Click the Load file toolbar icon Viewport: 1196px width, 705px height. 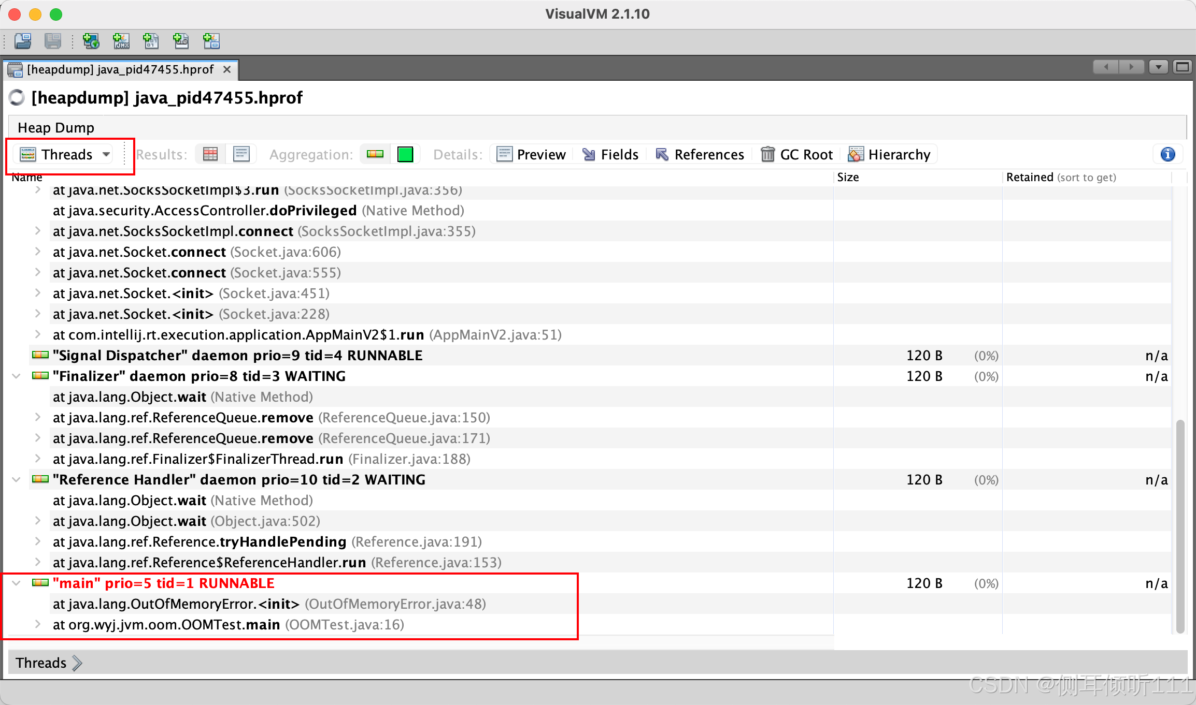coord(23,41)
